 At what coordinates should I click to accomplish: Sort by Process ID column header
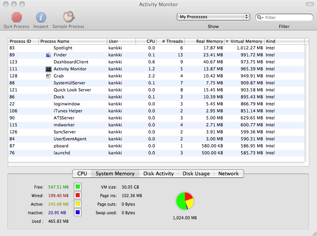click(x=23, y=41)
